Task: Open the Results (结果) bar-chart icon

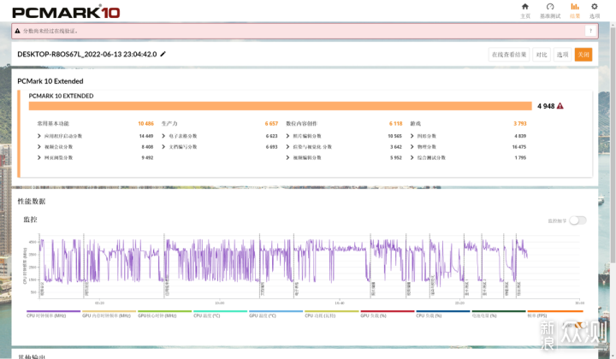Action: [x=575, y=7]
